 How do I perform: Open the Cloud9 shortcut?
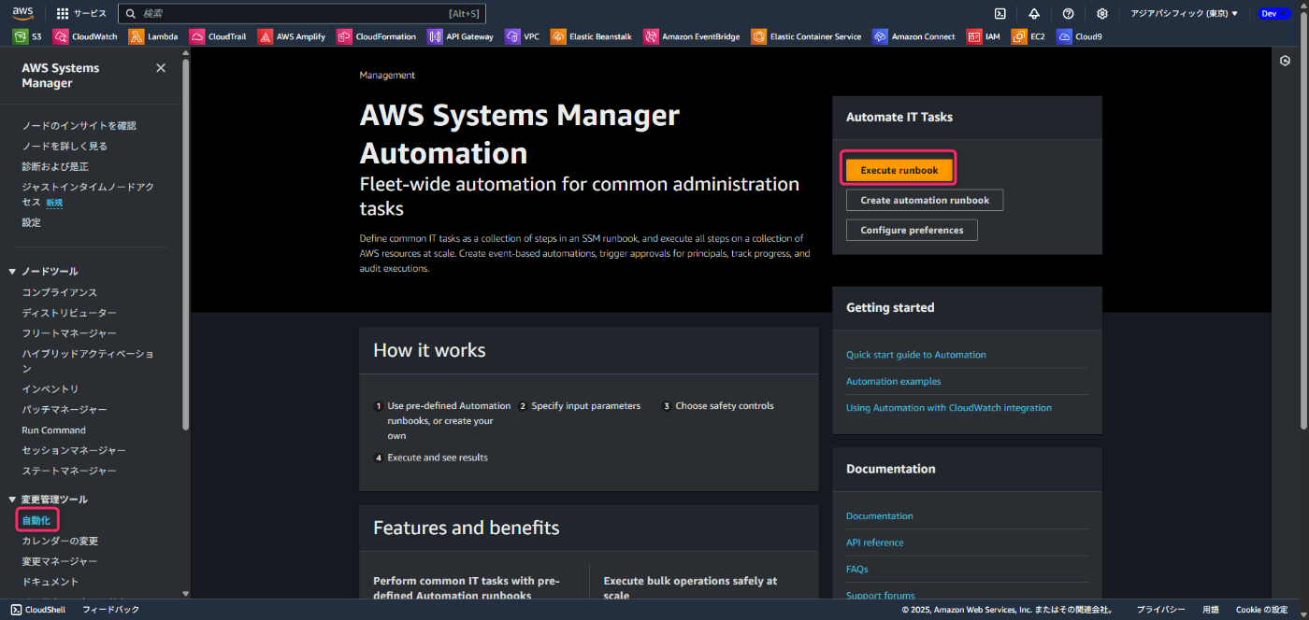pos(1080,36)
